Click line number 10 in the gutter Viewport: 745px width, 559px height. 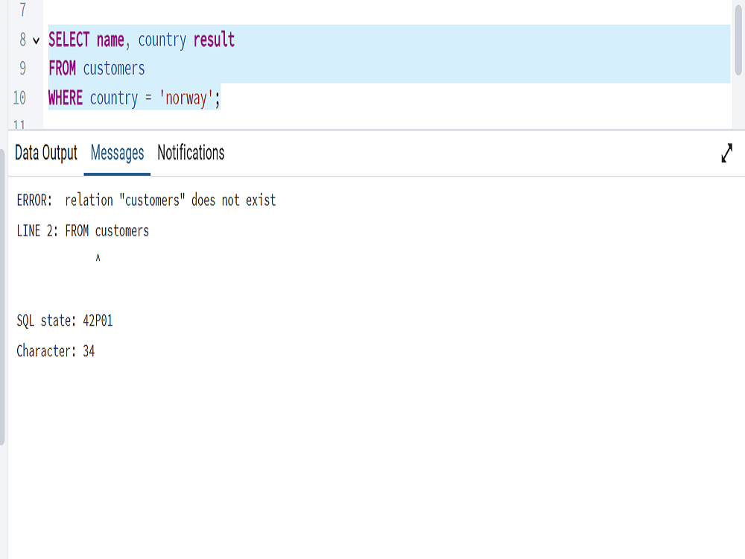19,98
